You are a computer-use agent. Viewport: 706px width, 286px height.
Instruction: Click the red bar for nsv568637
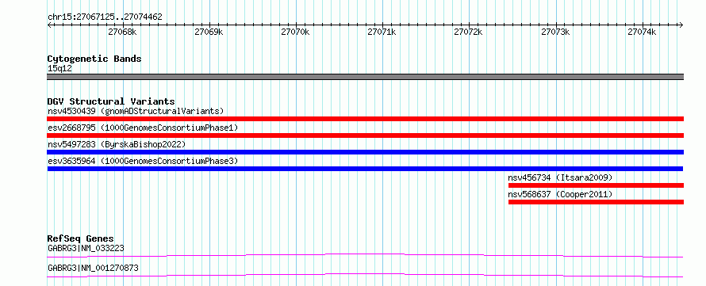pos(597,202)
